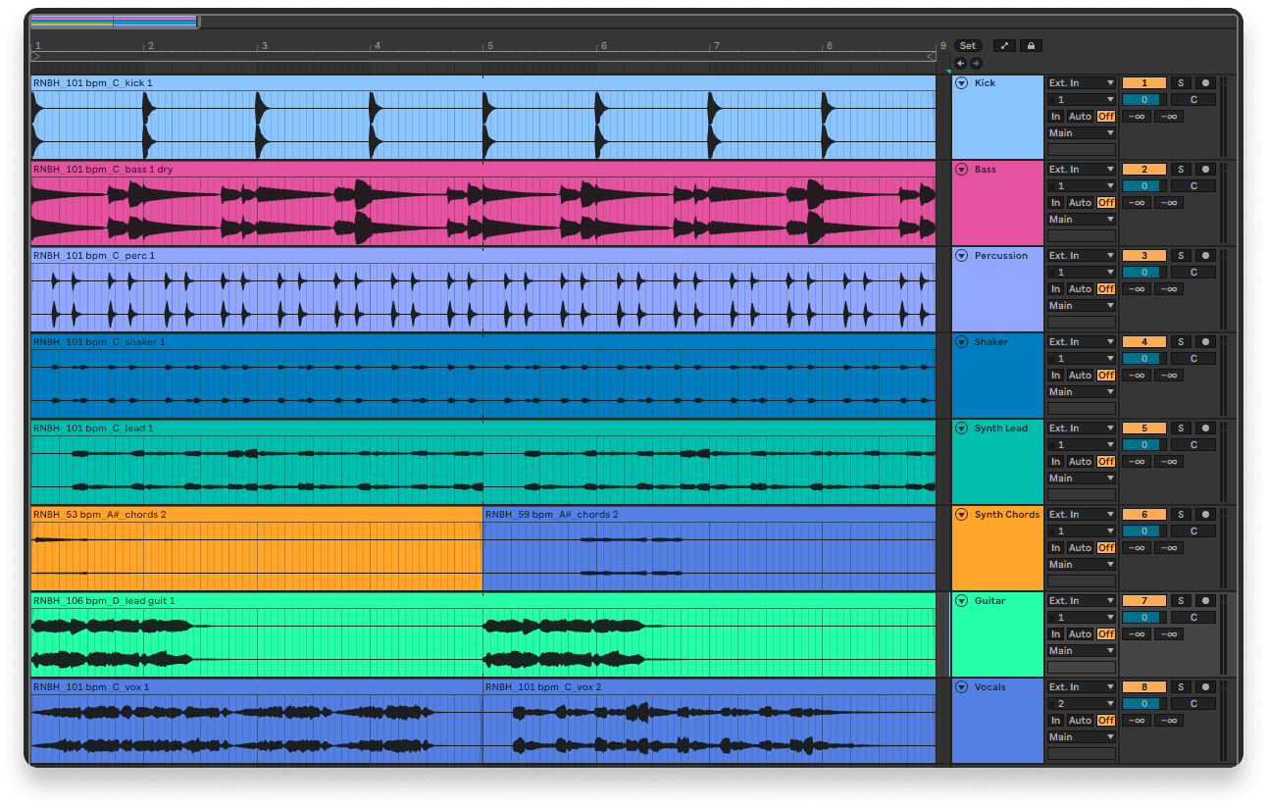The width and height of the screenshot is (1267, 807).
Task: Click the C crossfade button on Kick track
Action: (1192, 98)
